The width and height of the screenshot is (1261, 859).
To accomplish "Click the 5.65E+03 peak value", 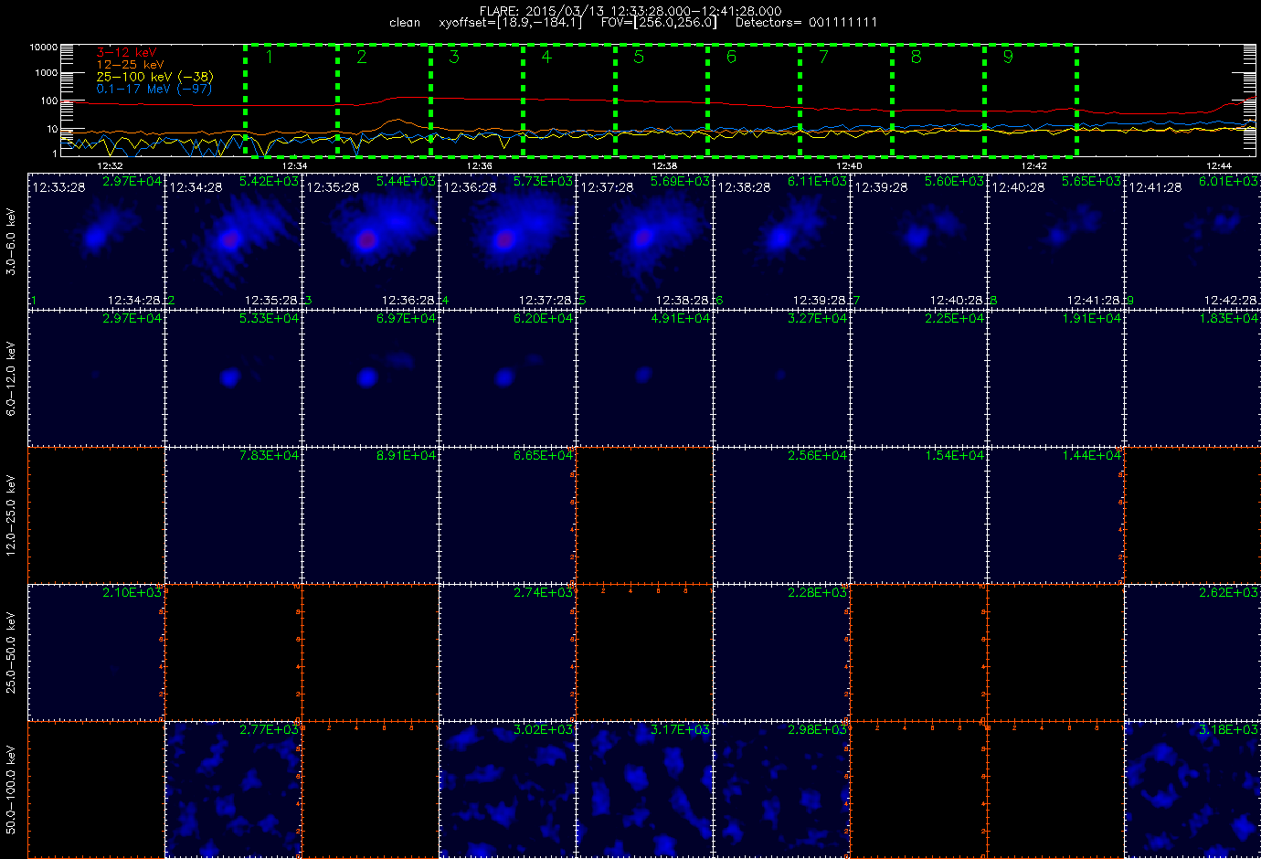I will tap(1091, 182).
